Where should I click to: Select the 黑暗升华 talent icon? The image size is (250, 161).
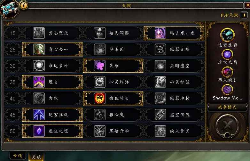point(100,131)
